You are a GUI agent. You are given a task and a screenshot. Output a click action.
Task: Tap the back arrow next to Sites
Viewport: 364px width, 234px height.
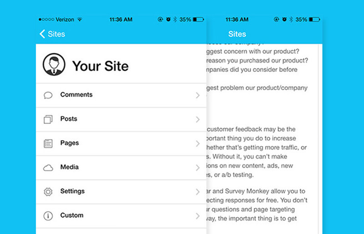point(42,34)
